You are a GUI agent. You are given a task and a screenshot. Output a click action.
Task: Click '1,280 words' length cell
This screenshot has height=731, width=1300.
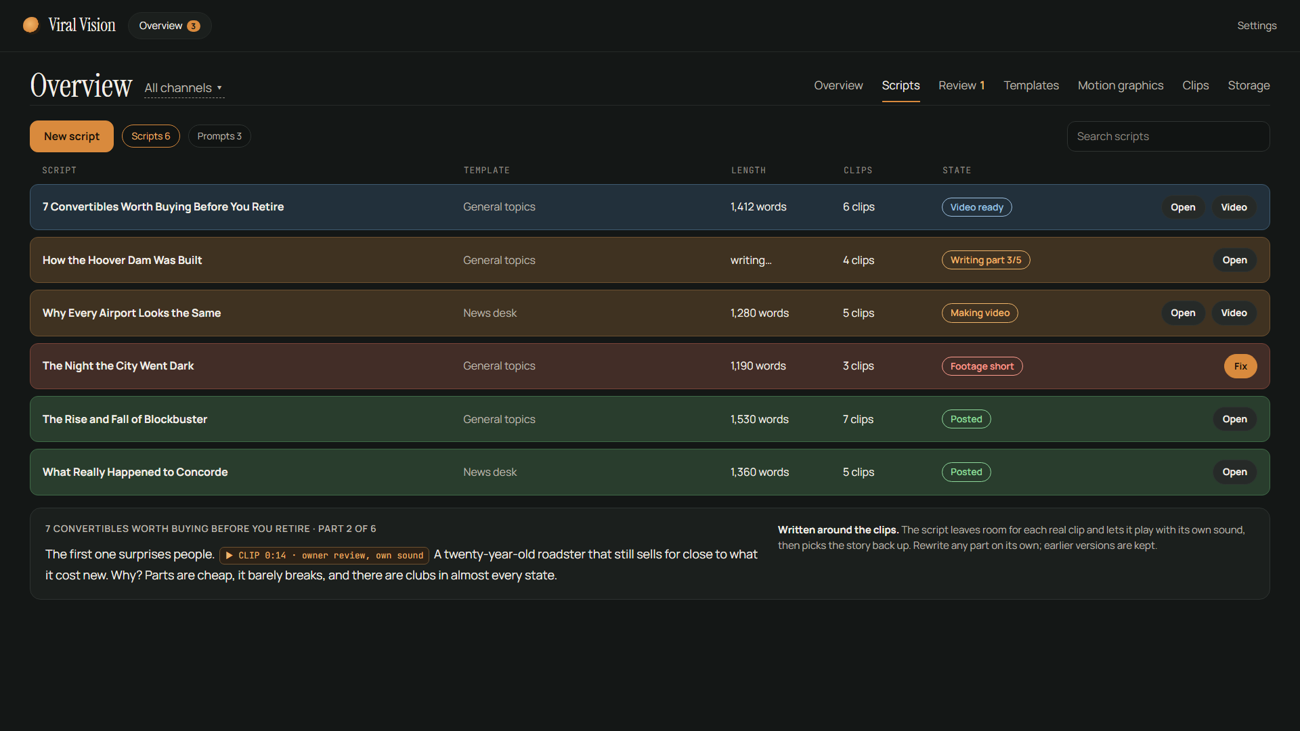click(760, 313)
